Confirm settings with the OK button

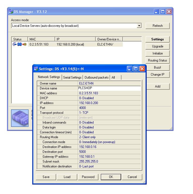111,177
